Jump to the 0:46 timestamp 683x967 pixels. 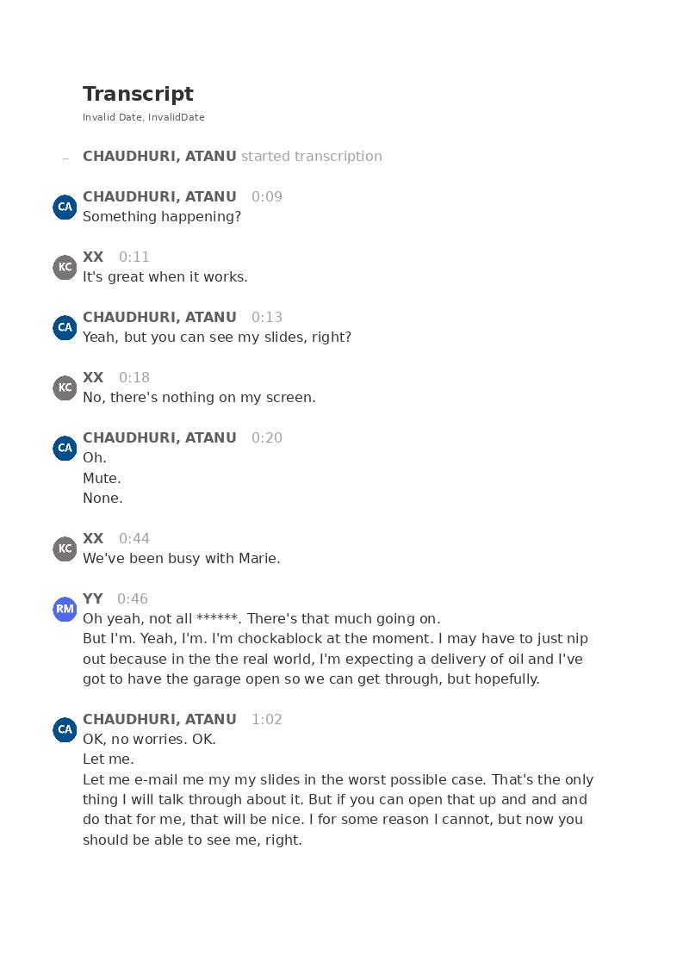[x=133, y=598]
